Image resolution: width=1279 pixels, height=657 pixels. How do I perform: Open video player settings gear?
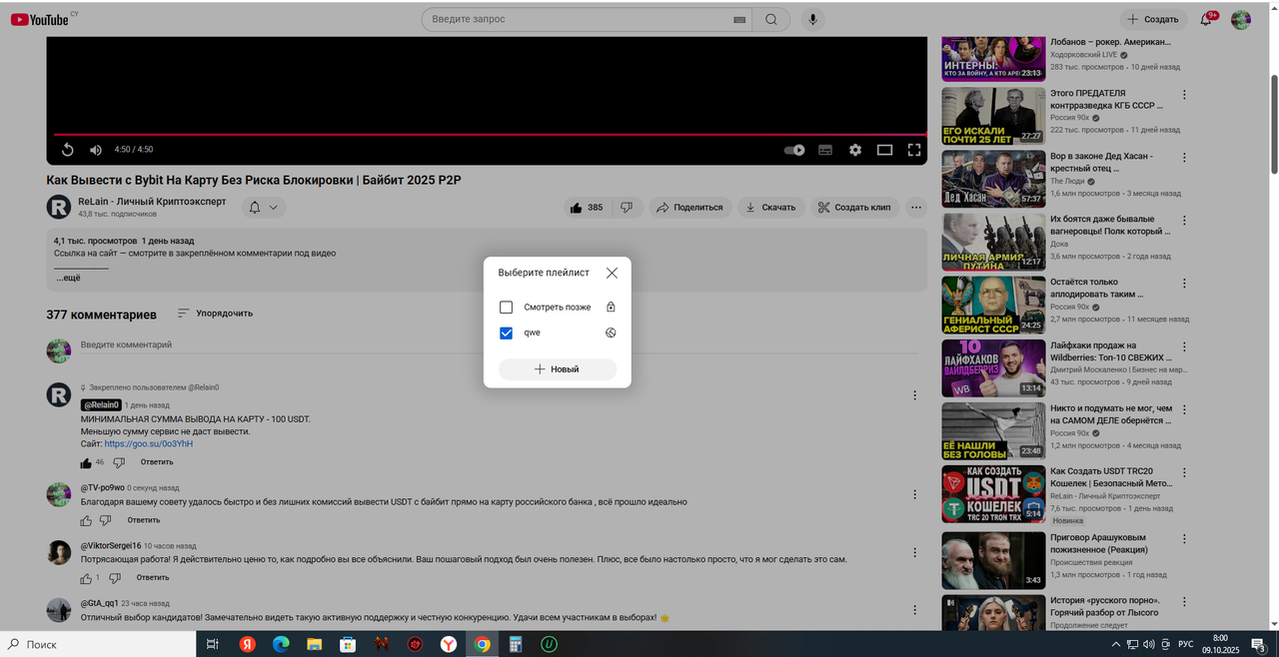[855, 150]
